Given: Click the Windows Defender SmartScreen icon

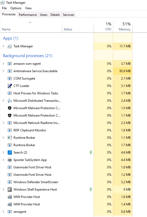Looking at the screenshot, I should tap(10, 182).
